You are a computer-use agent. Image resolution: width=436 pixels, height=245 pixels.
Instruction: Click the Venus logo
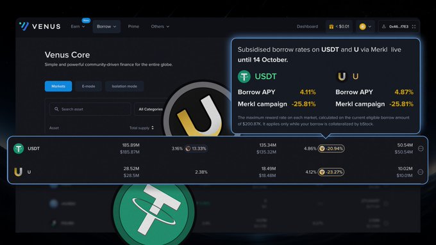(x=40, y=26)
